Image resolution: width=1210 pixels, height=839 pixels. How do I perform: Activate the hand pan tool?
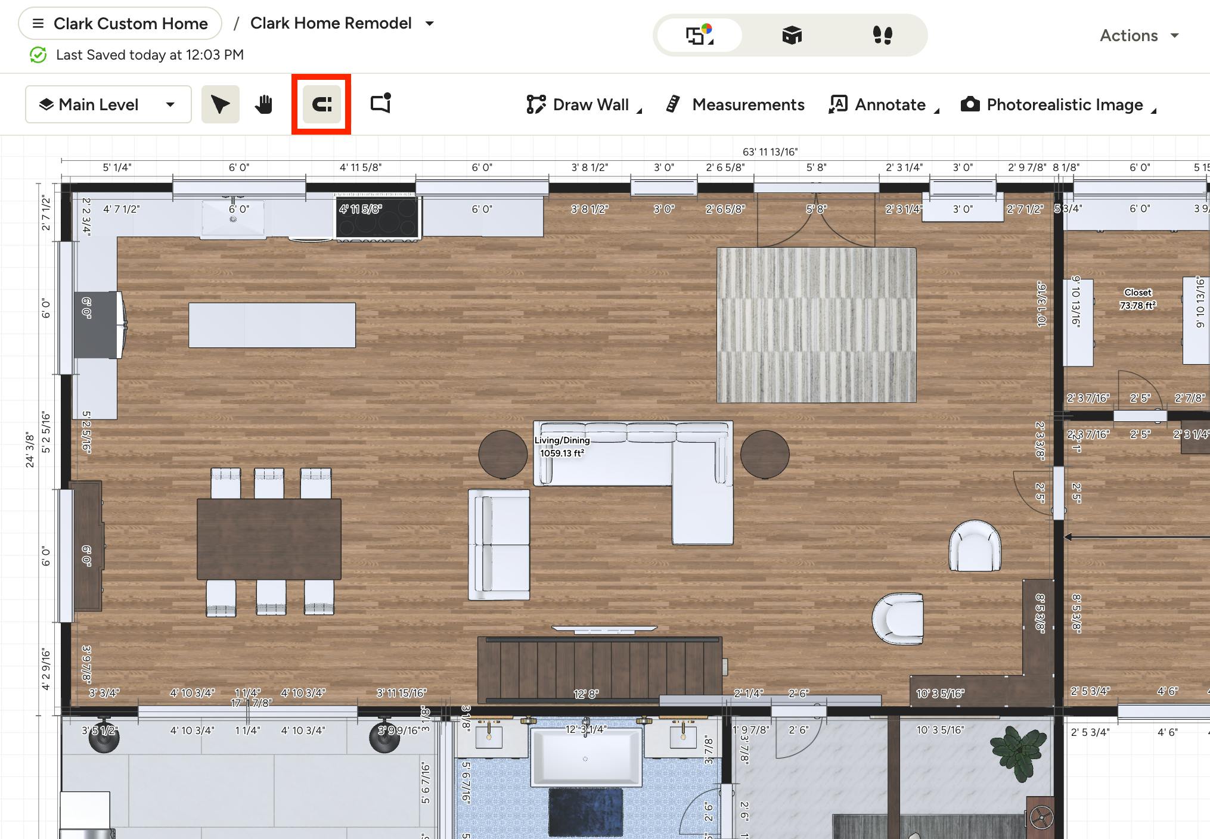[264, 104]
